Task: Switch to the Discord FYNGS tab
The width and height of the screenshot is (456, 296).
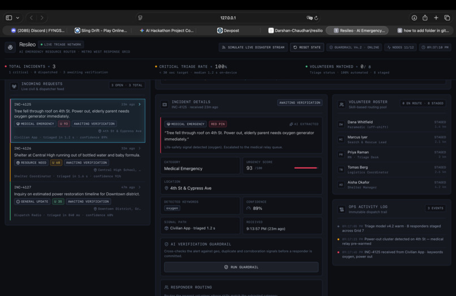Action: tap(37, 31)
